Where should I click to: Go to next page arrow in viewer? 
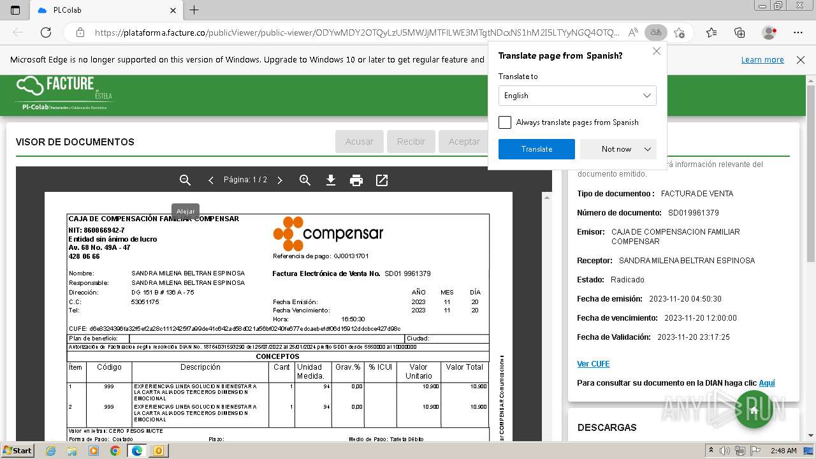pos(279,180)
